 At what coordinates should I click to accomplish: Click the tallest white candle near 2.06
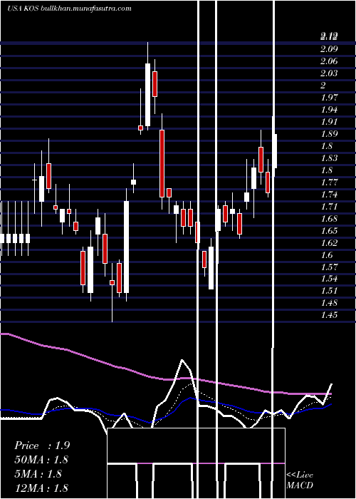pos(147,95)
